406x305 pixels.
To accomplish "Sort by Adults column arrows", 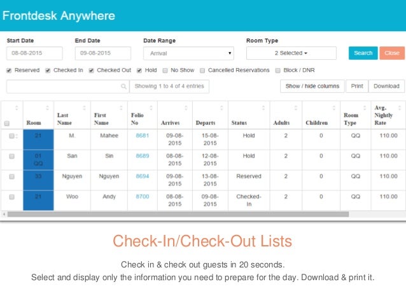I will point(296,108).
